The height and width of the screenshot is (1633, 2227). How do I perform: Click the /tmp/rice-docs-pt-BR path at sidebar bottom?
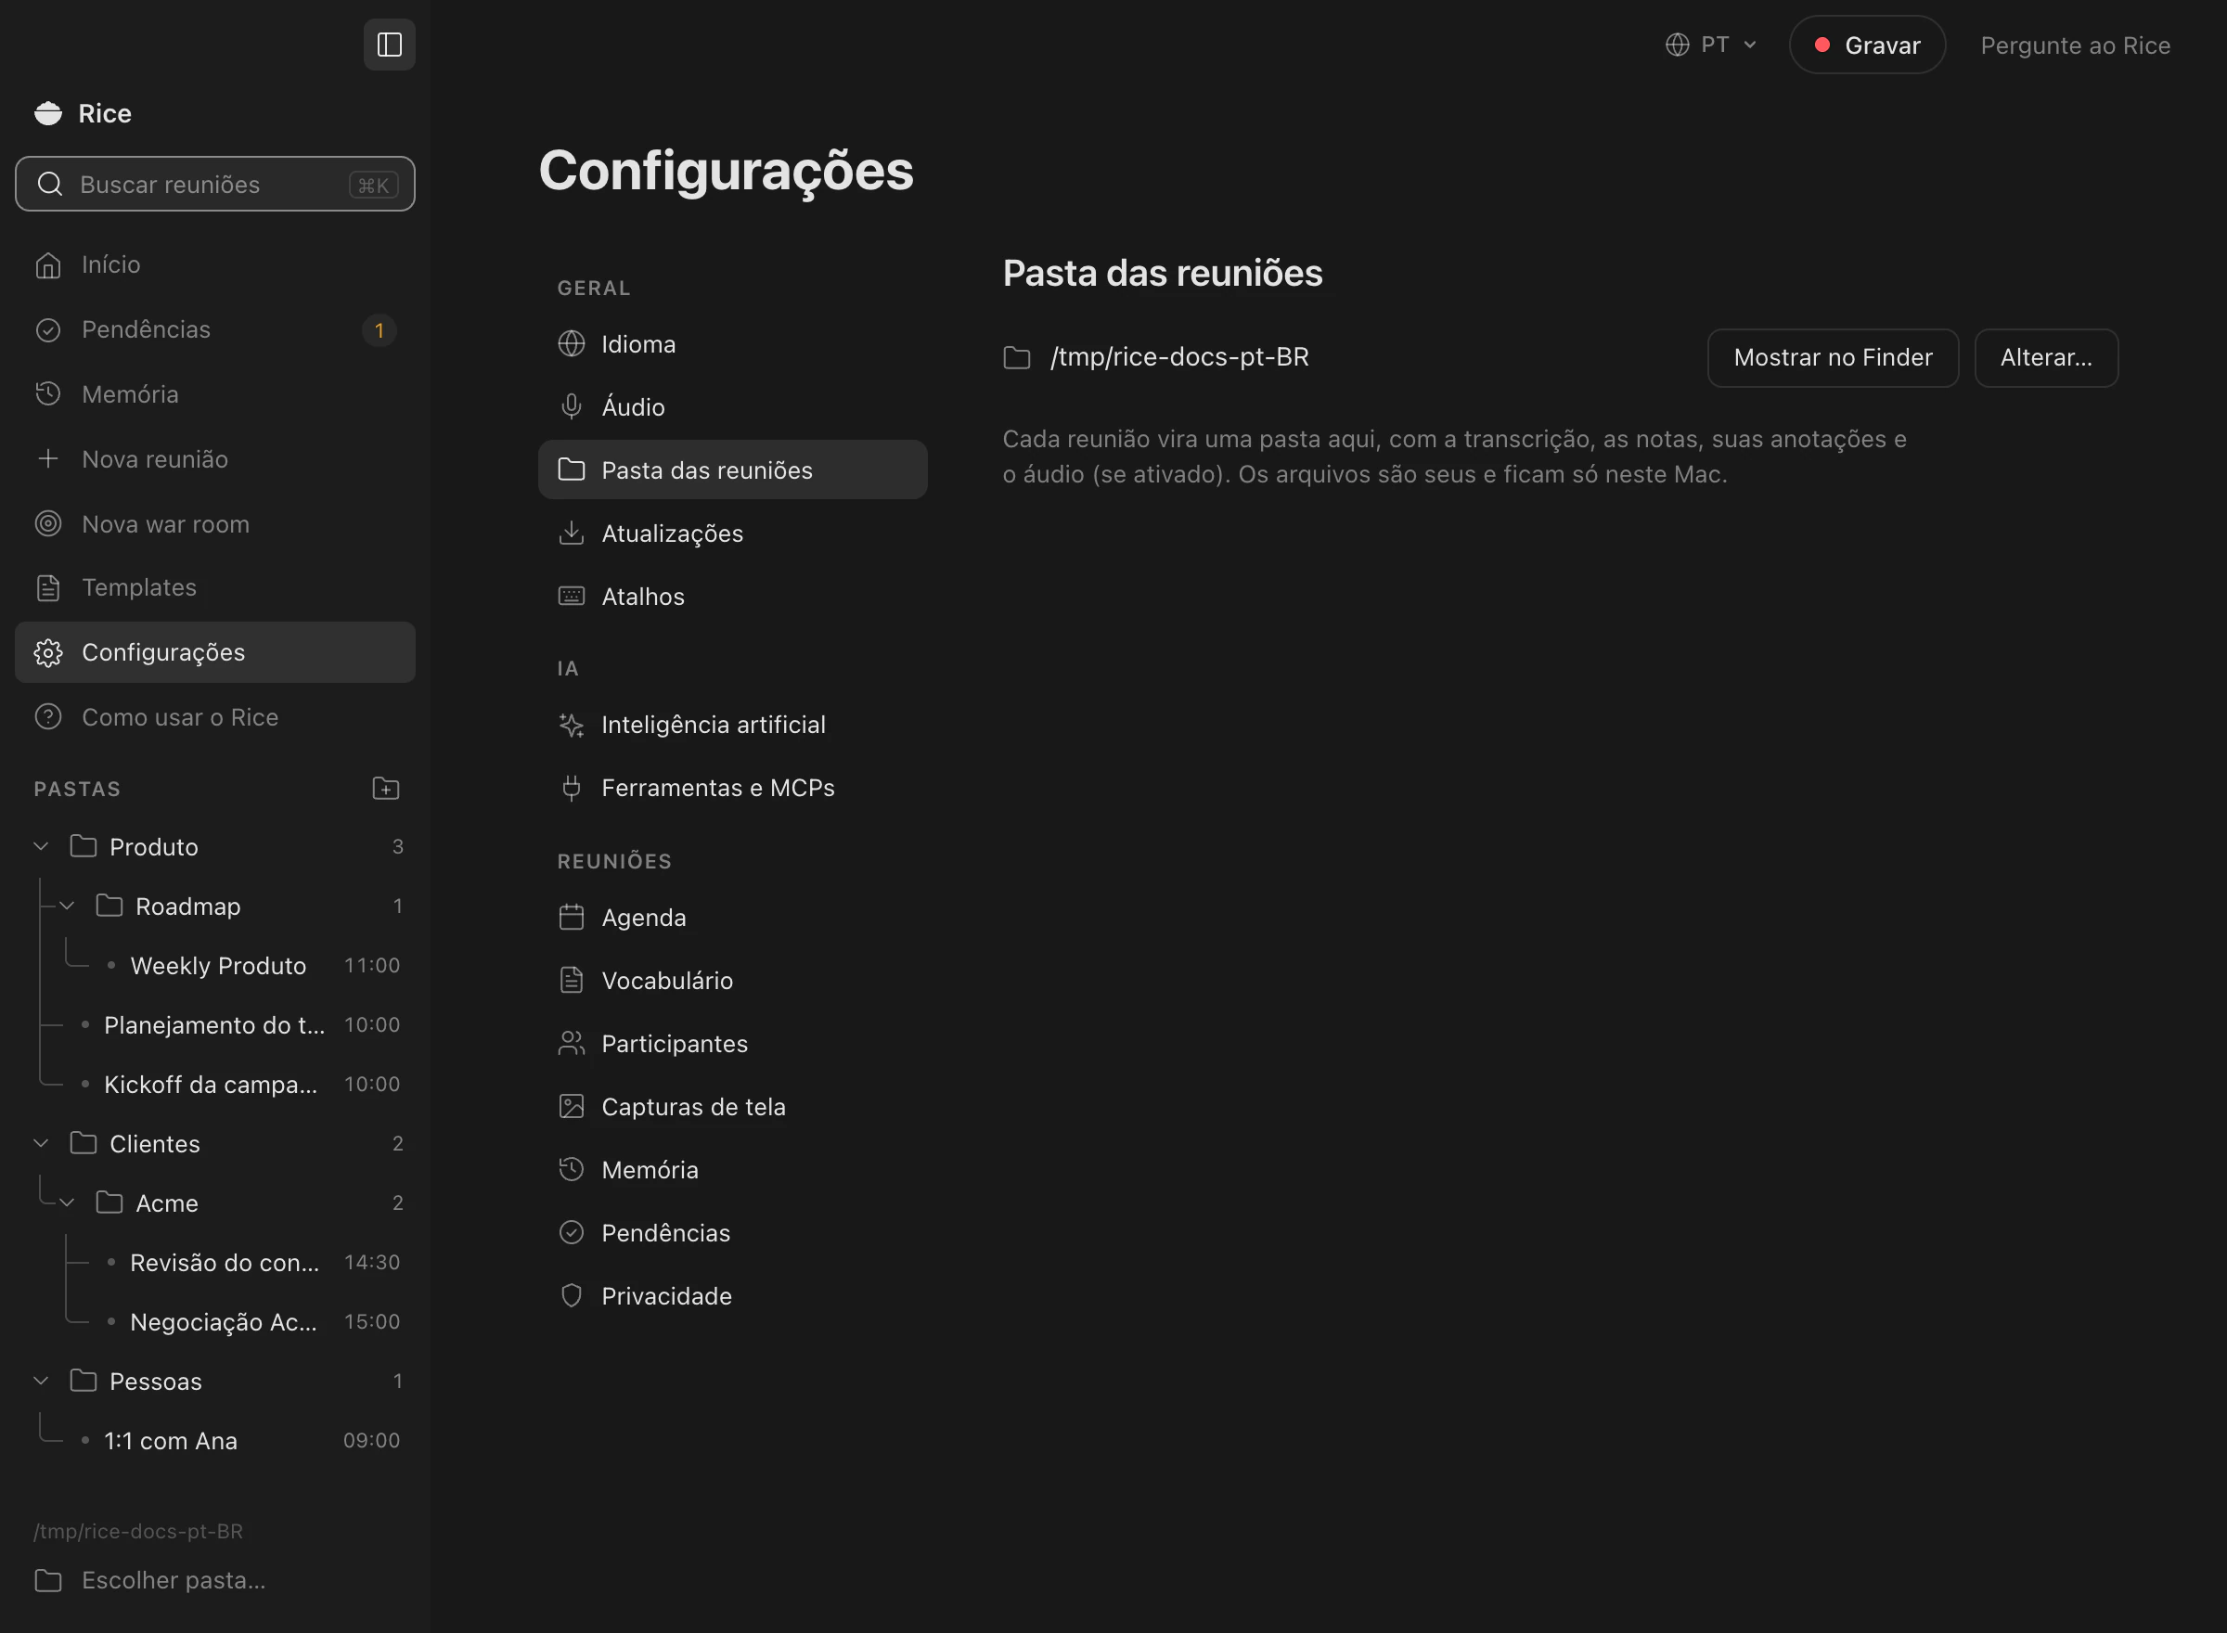pyautogui.click(x=138, y=1531)
